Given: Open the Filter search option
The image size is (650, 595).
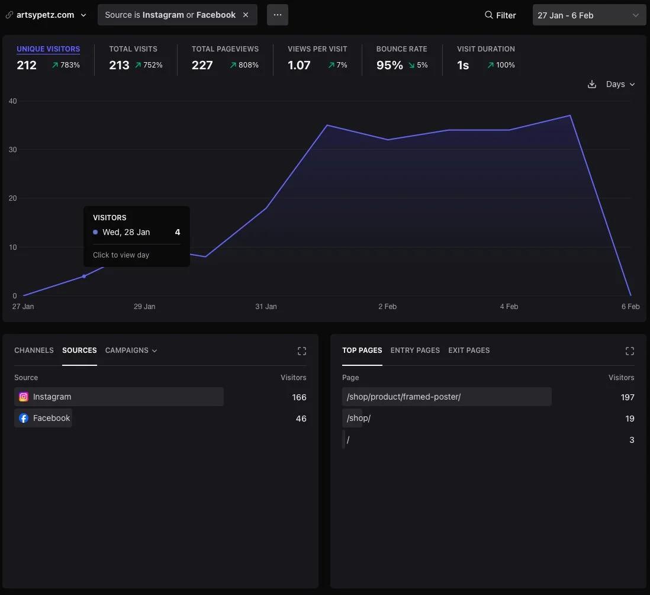Looking at the screenshot, I should click(x=500, y=15).
